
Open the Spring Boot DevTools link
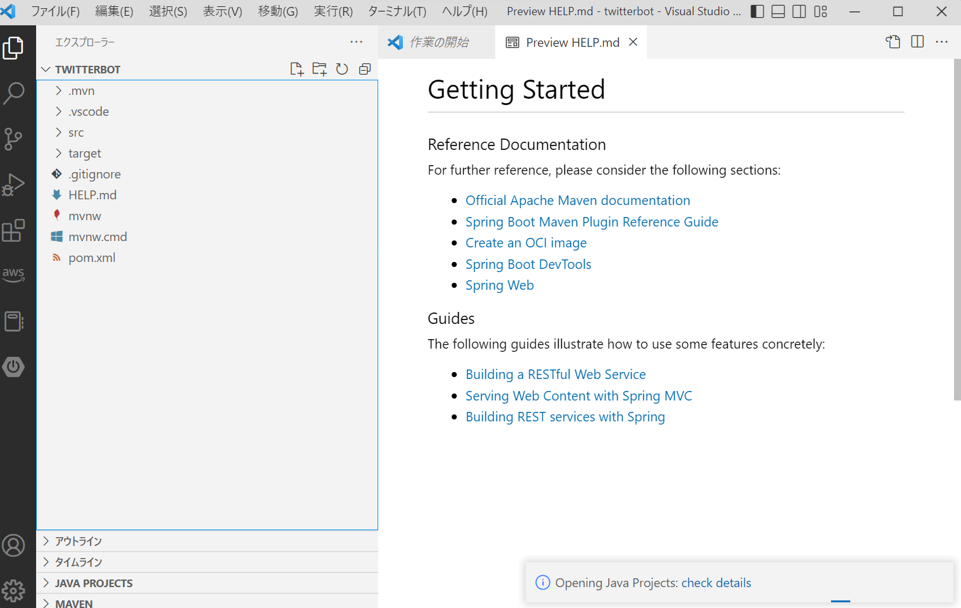(528, 264)
